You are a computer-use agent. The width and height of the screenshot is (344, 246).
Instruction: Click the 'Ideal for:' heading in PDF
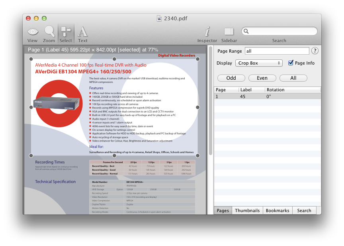[96, 146]
